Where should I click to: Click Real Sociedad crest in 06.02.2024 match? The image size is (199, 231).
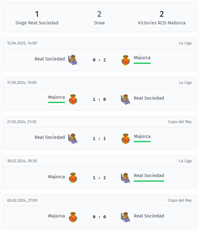click(x=126, y=217)
